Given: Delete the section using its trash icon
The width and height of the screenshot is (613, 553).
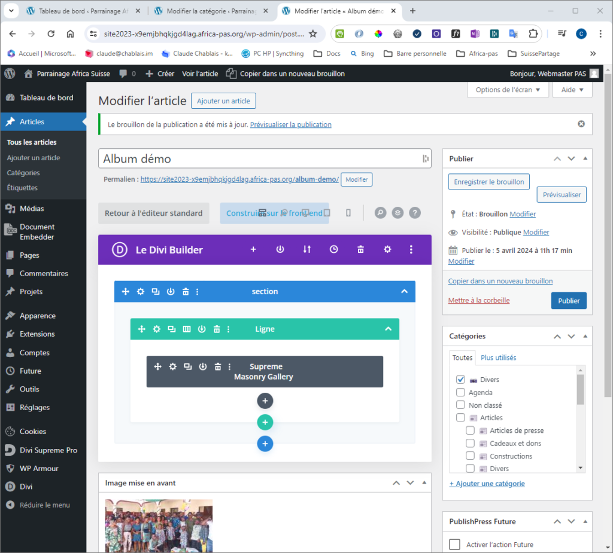Looking at the screenshot, I should click(x=186, y=292).
